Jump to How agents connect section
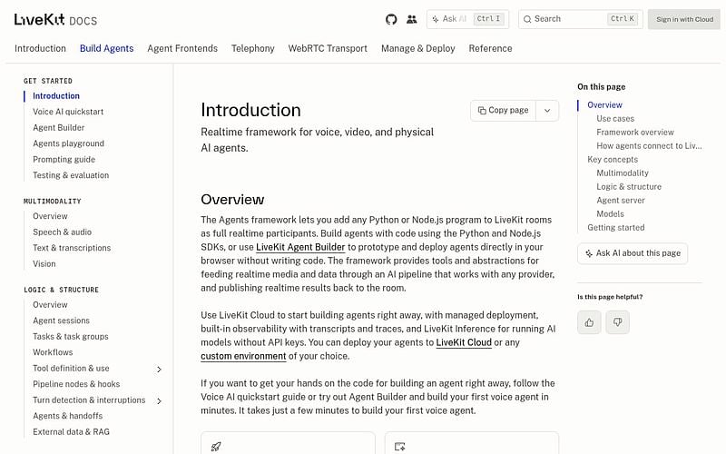This screenshot has width=726, height=454. pos(649,146)
